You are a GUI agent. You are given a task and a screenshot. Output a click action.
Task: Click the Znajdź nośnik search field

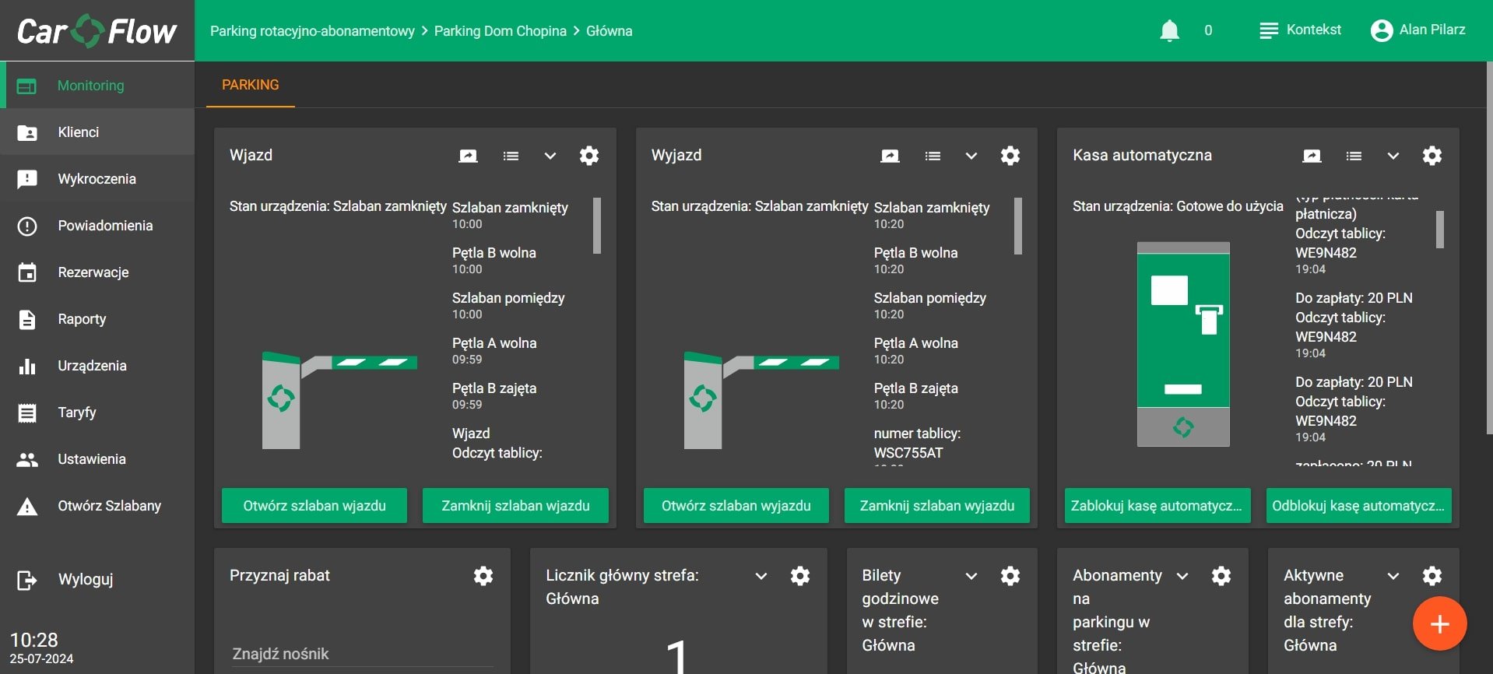coord(362,654)
